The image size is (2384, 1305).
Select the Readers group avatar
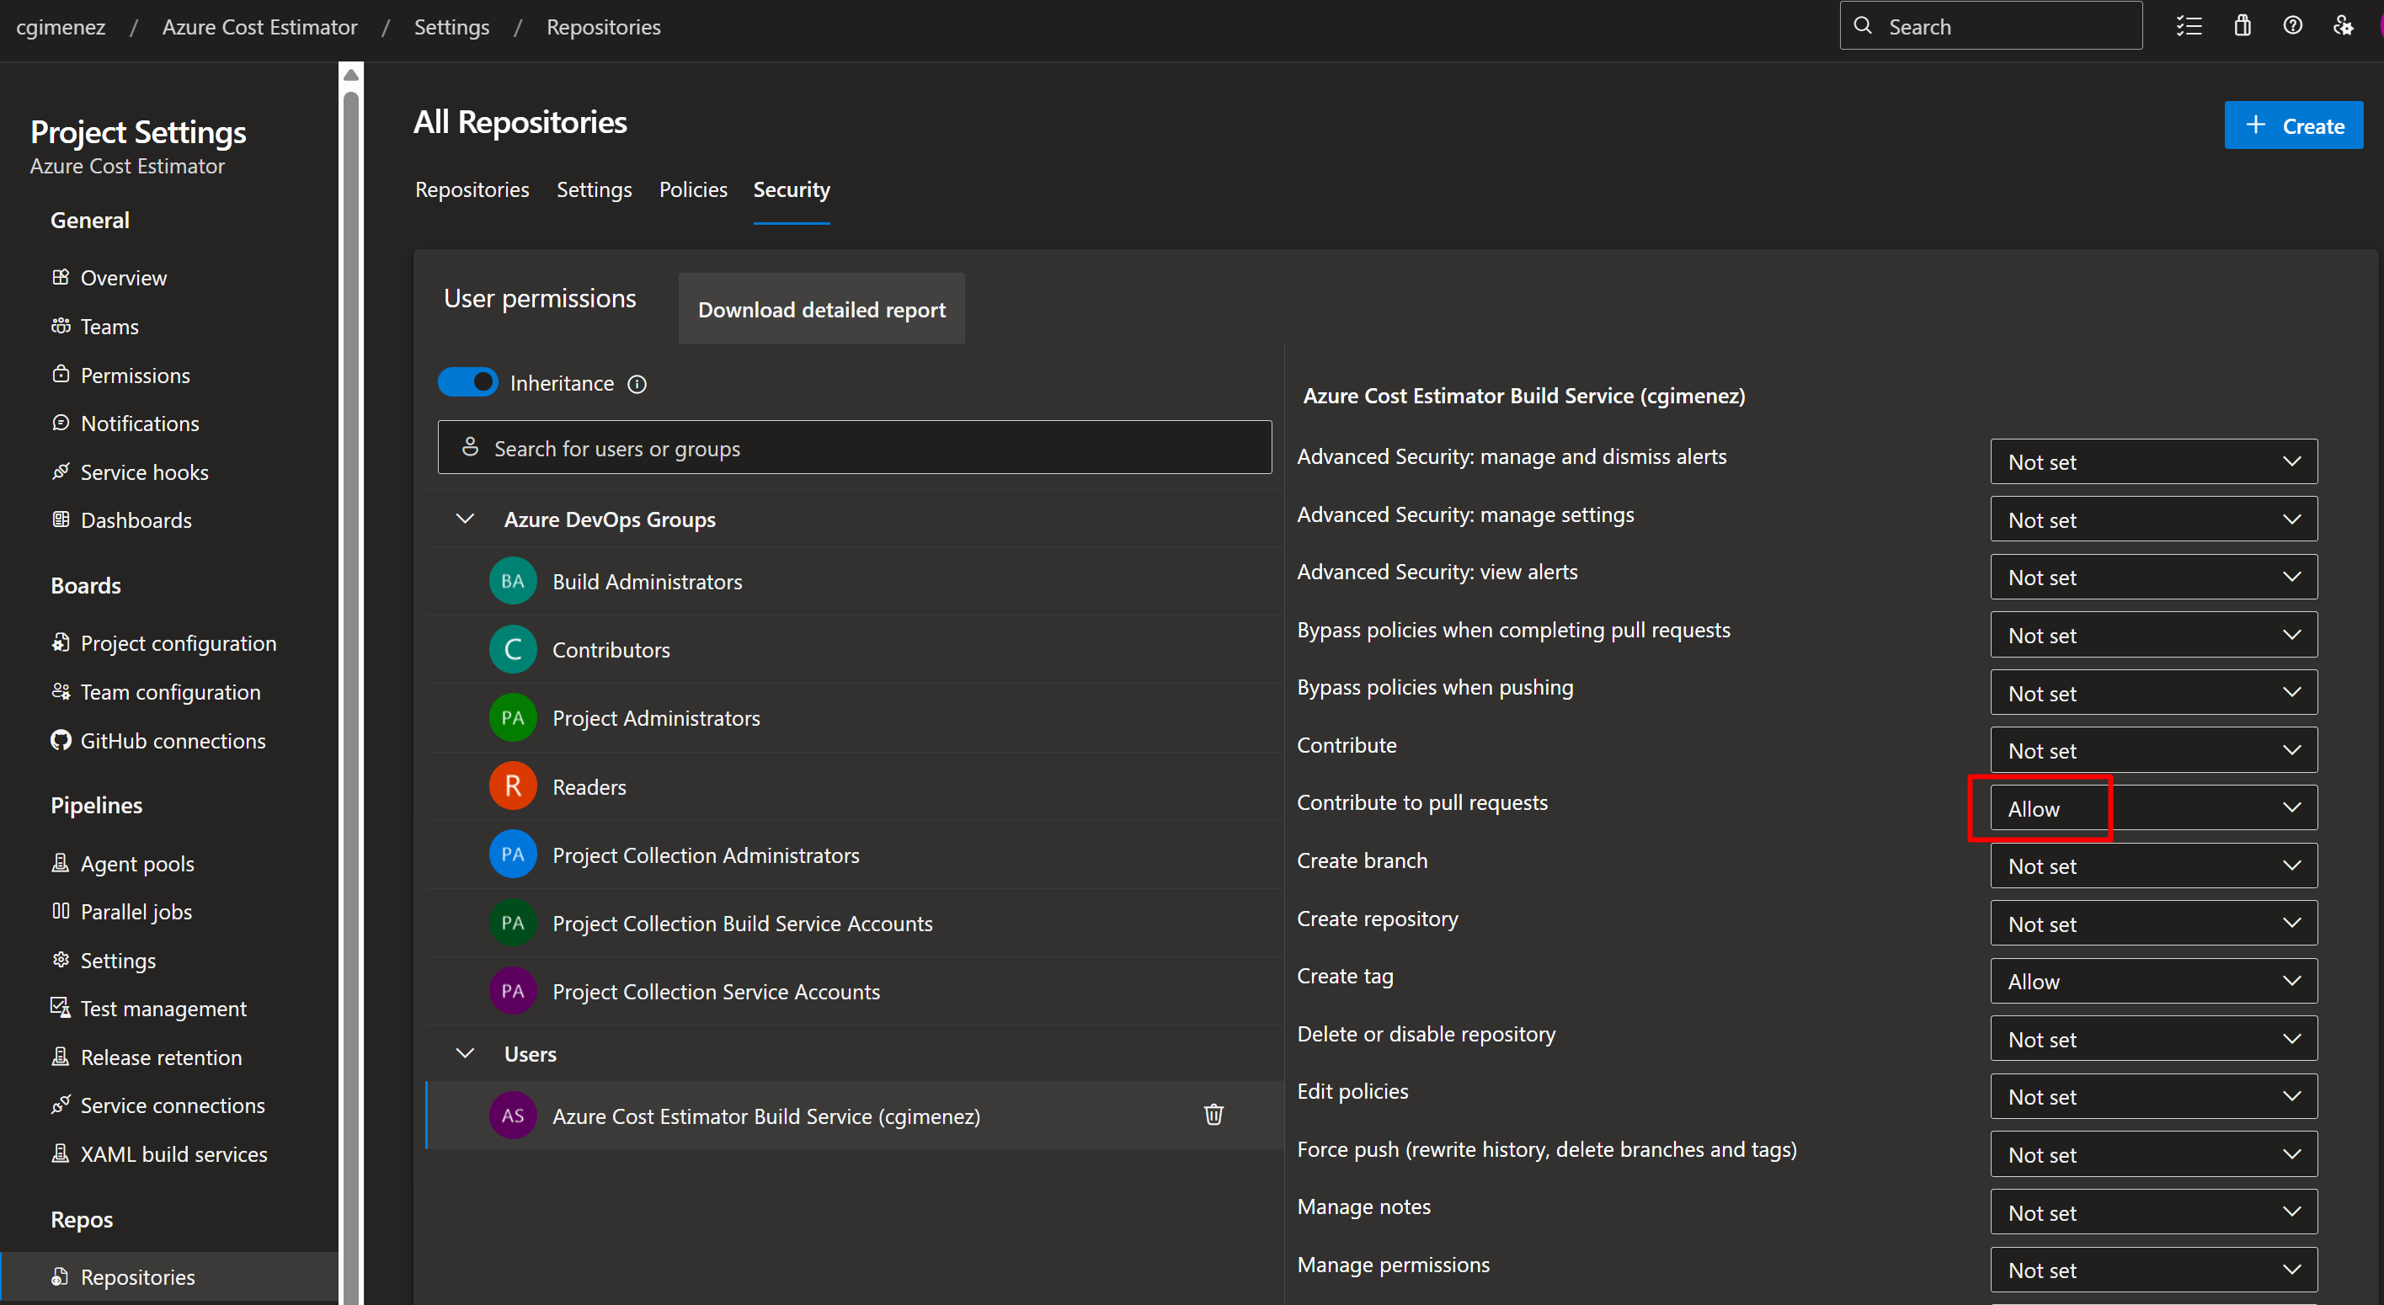coord(513,786)
